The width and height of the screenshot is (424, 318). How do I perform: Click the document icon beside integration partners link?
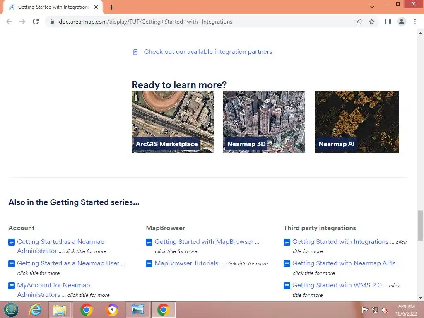click(135, 52)
